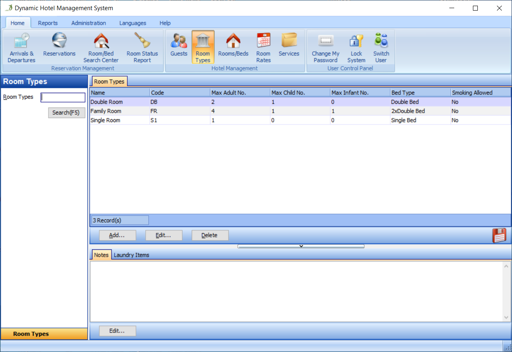Collapse the panel using the splitter arrow
The image size is (512, 352).
301,246
